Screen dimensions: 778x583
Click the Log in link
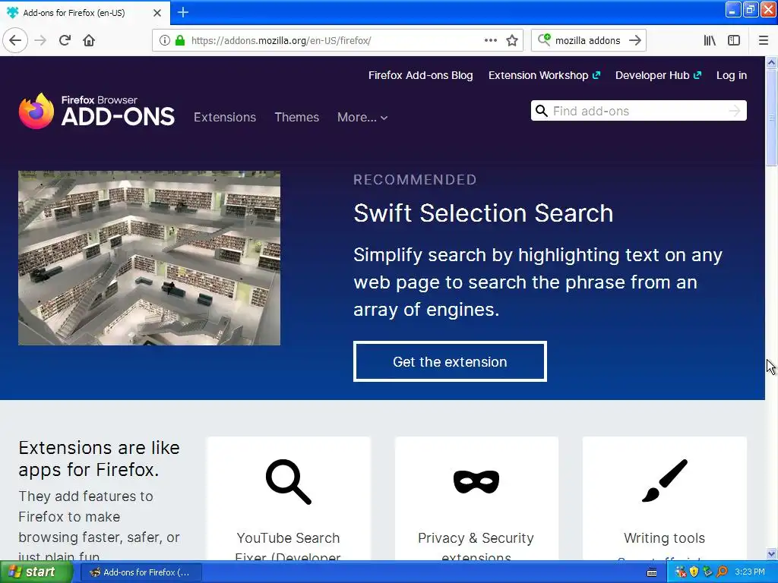[732, 75]
